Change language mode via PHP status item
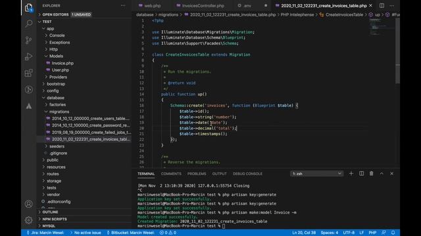The height and width of the screenshot is (236, 421). [372, 233]
